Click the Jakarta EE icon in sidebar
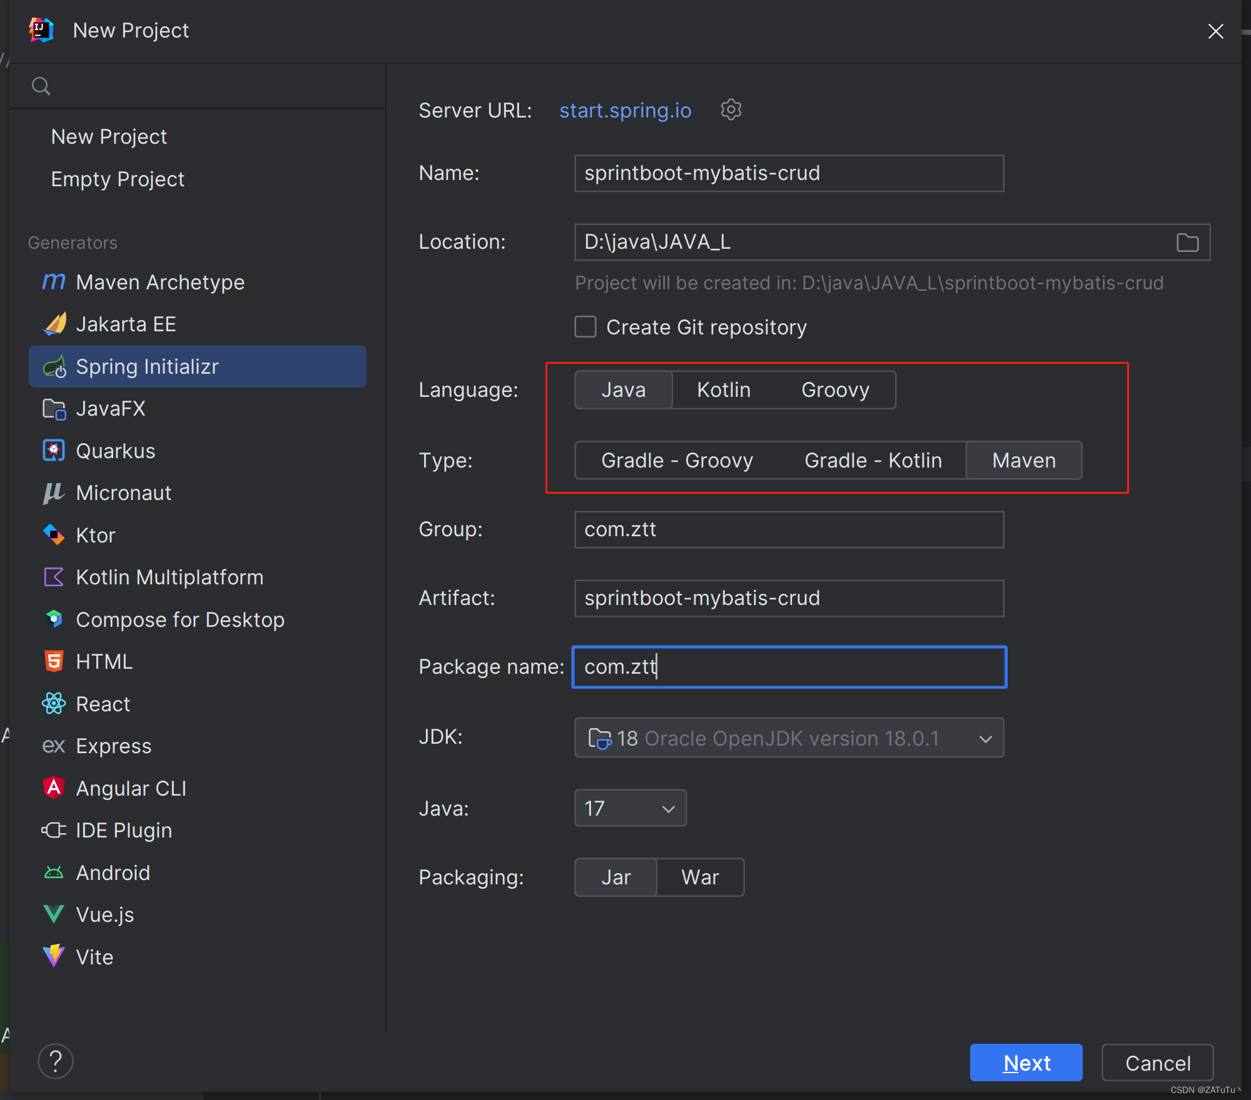 [55, 325]
